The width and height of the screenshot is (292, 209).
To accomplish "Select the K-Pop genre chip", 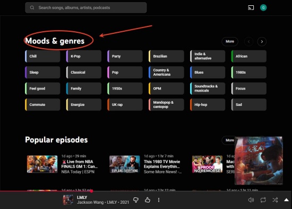I will click(84, 56).
